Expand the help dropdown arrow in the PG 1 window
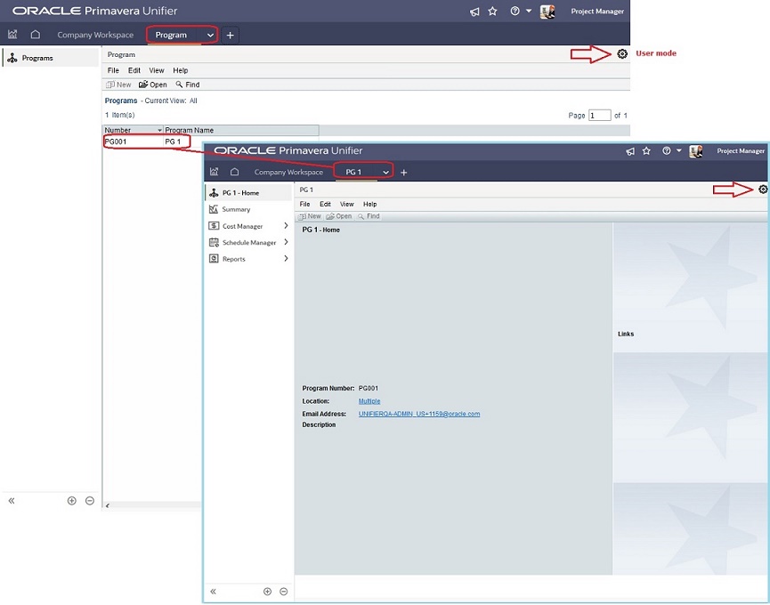770x605 pixels. tap(678, 150)
